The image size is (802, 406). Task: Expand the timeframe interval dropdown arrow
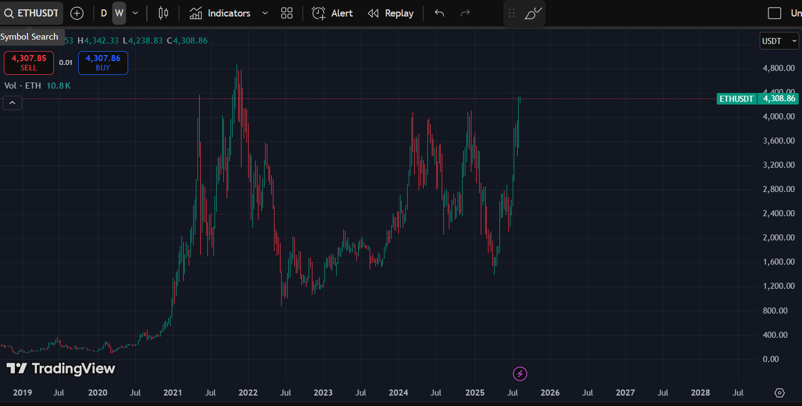pos(135,13)
